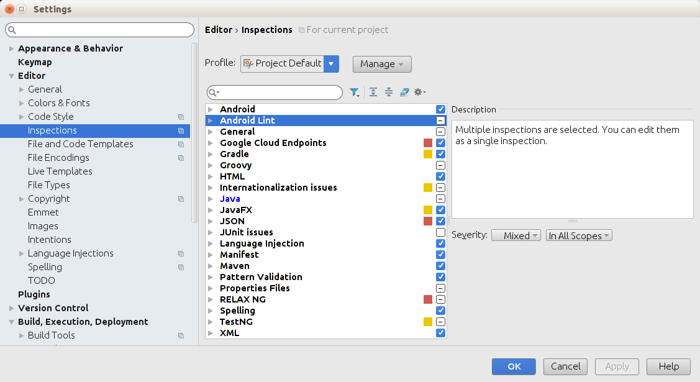Screen dimensions: 700x382
Task: Click the per-project icon beside Spelling
Action: tap(181, 267)
